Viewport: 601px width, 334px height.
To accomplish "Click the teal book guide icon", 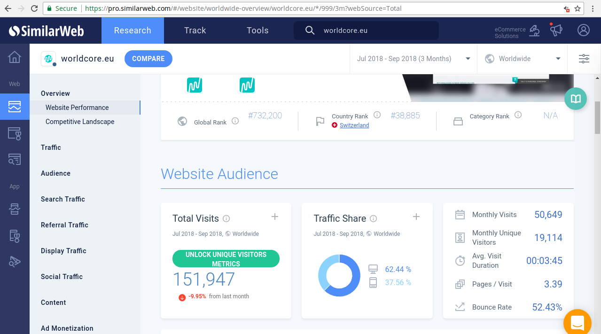I will (x=576, y=99).
